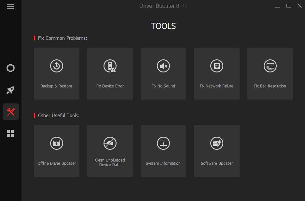Open the Fix Network Failure tool
Viewport: 305px width, 201px height.
tap(216, 73)
